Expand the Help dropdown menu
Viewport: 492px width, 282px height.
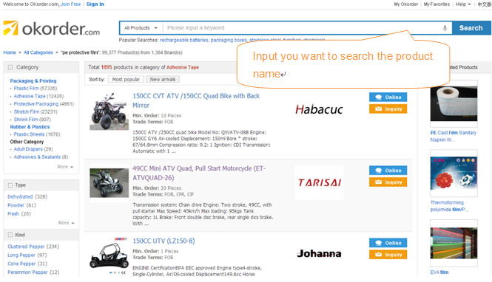click(x=463, y=4)
